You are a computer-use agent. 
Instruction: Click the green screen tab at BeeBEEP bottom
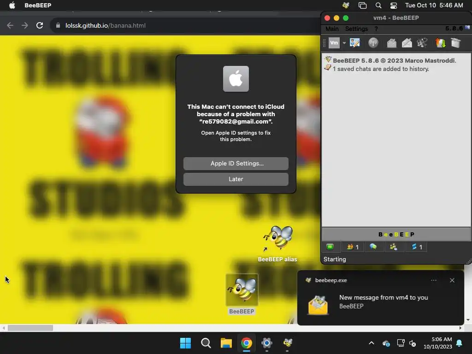coord(330,247)
